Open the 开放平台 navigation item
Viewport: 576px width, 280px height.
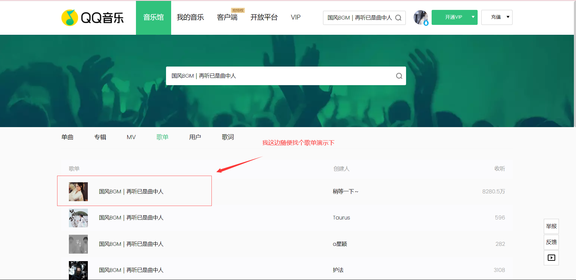tap(264, 17)
